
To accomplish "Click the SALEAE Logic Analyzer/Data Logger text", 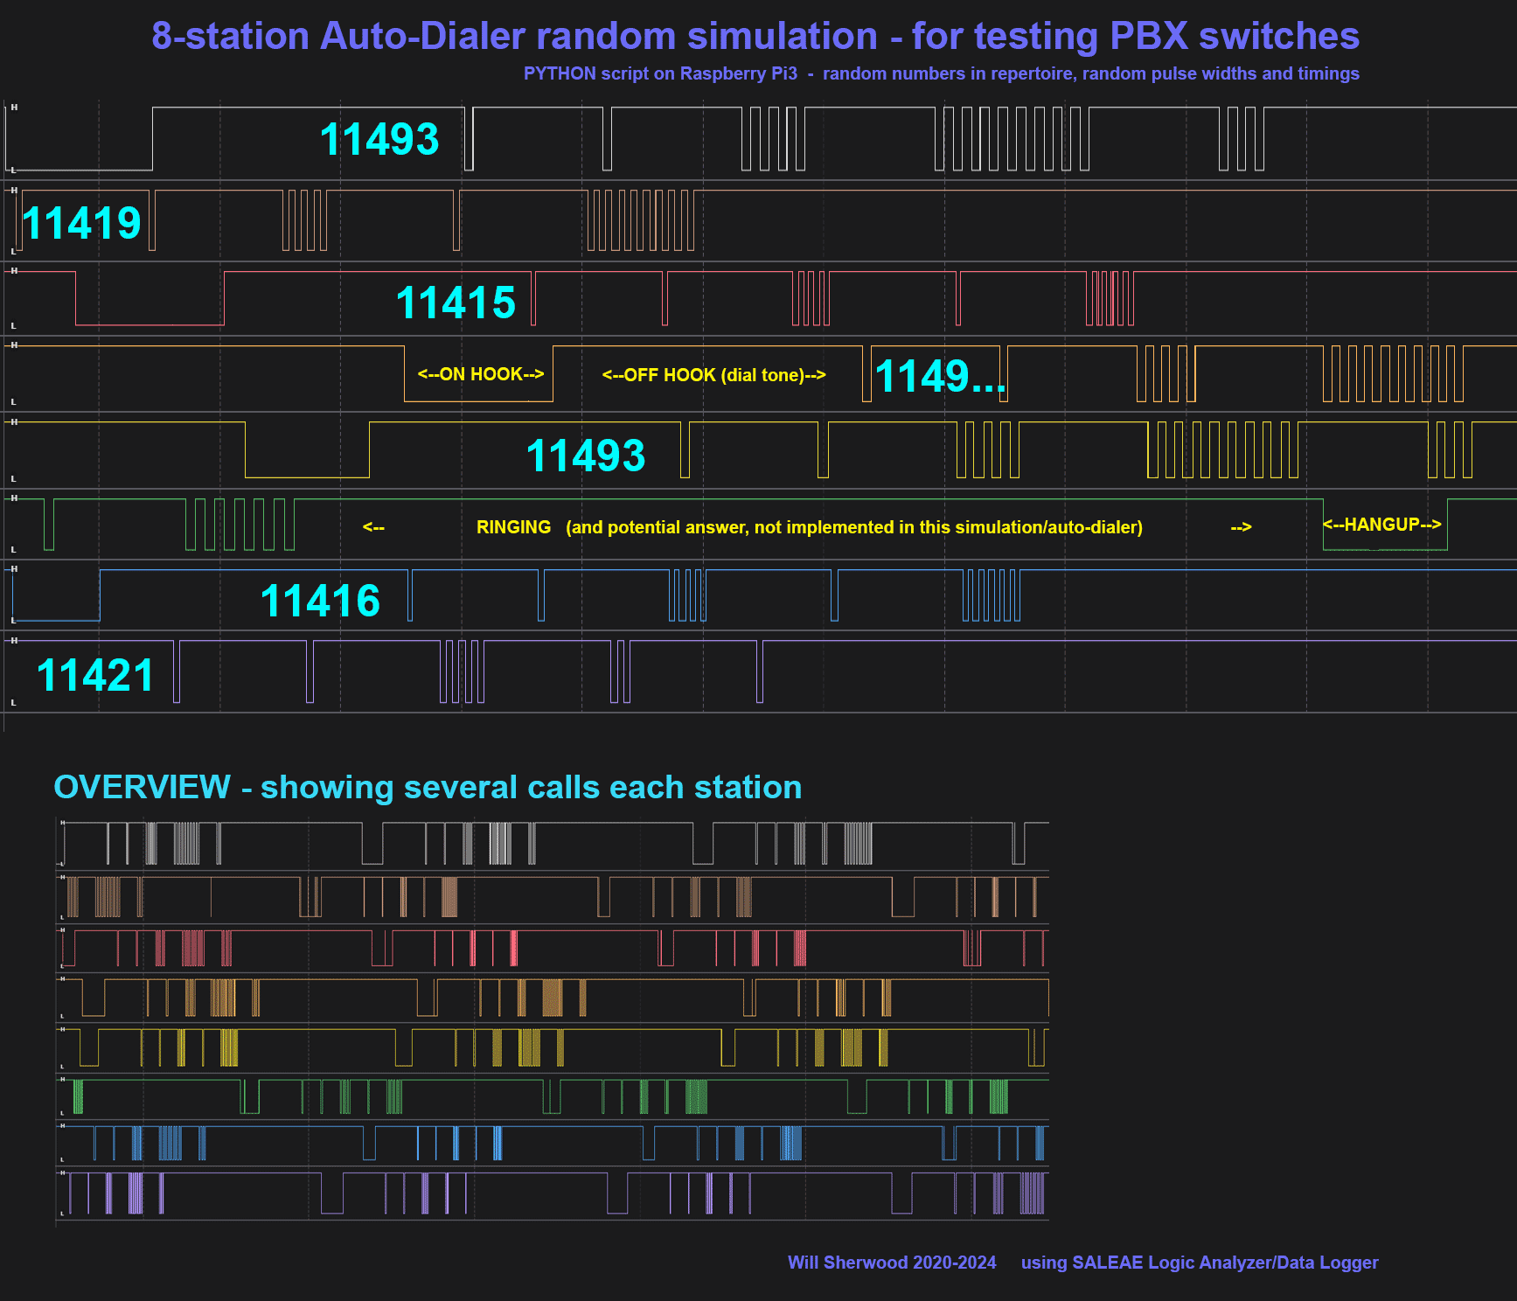I will (1199, 1263).
